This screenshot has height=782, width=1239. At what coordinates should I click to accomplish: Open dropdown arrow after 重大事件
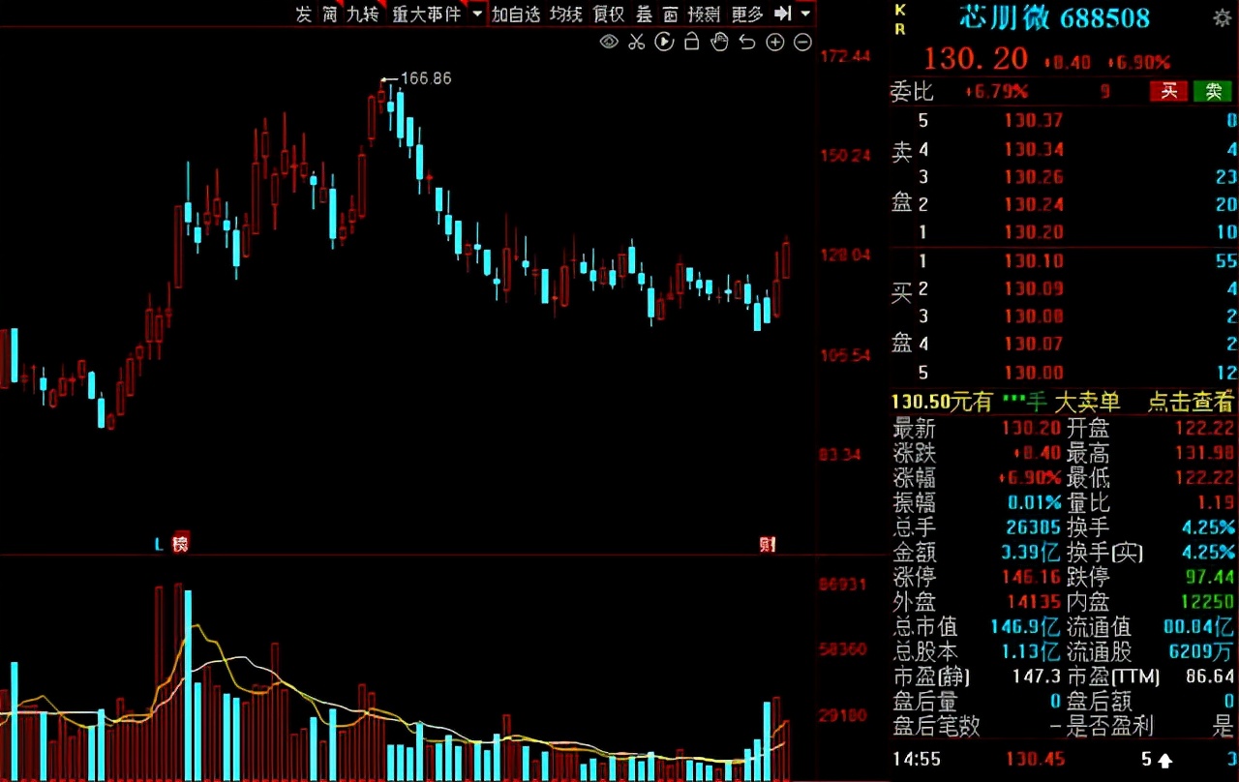(476, 15)
